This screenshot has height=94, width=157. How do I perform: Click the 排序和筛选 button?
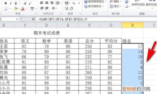pos(138,5)
